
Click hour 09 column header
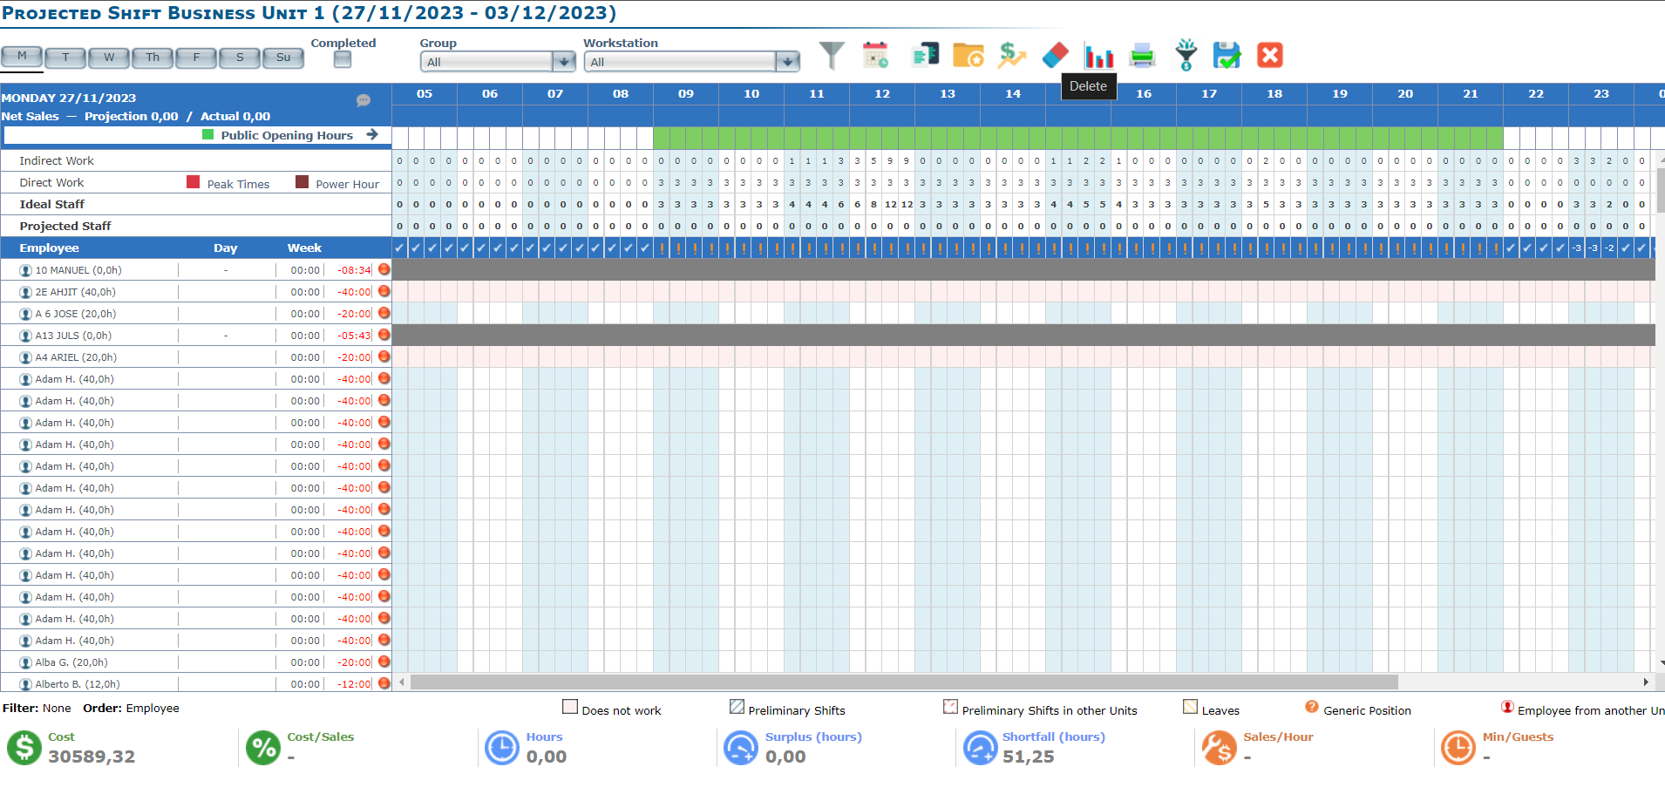686,93
